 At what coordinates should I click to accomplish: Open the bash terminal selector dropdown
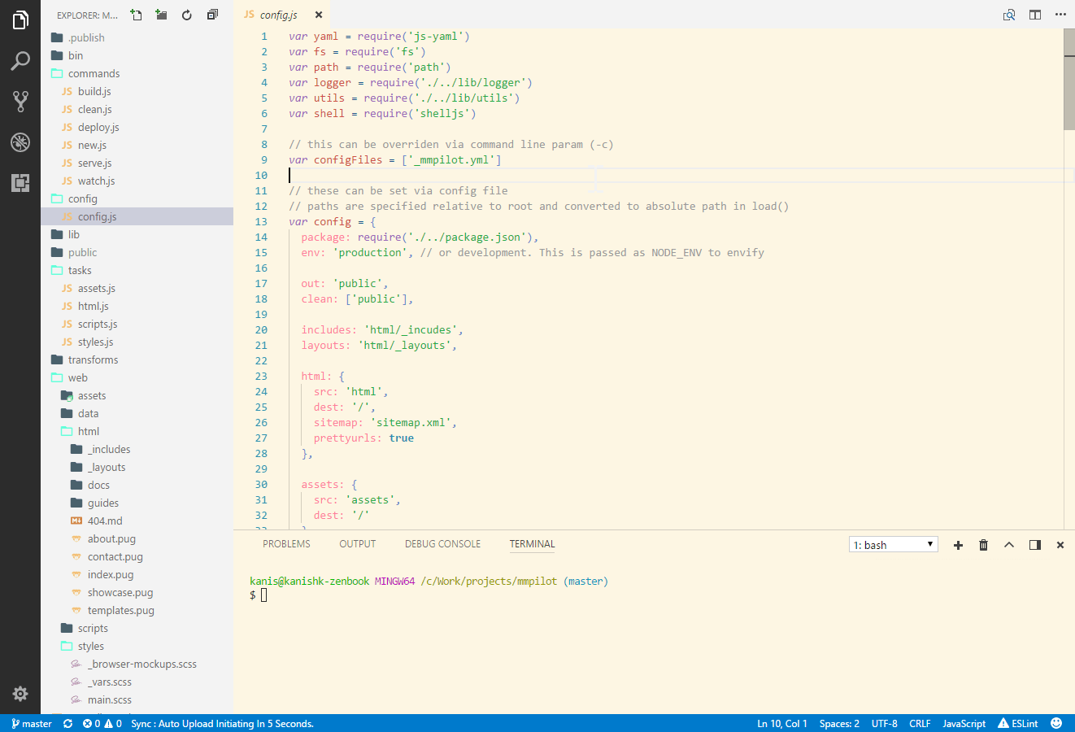[x=893, y=544]
